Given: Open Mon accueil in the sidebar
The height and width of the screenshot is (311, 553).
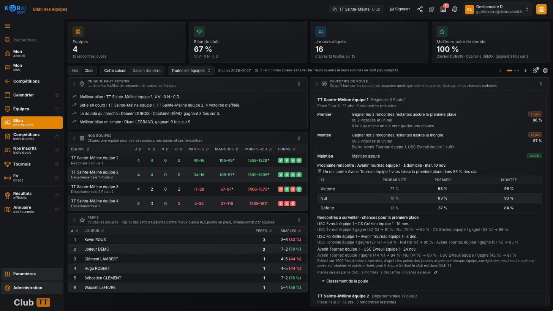Looking at the screenshot, I should coord(32,54).
